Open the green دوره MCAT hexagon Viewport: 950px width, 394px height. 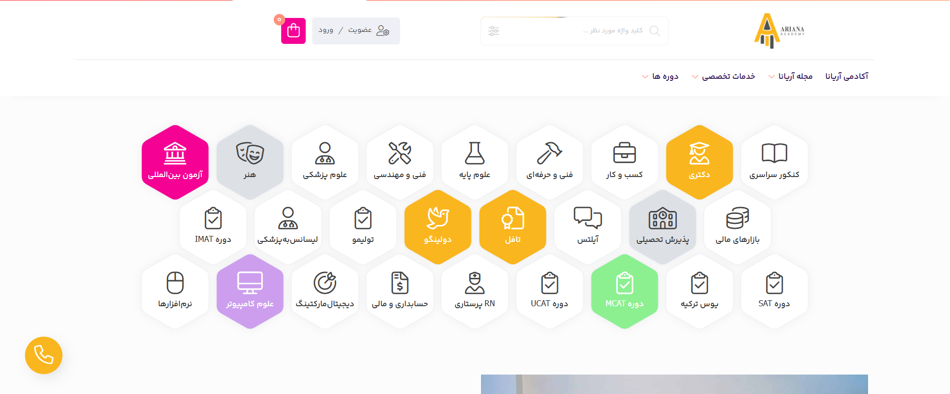pos(624,291)
